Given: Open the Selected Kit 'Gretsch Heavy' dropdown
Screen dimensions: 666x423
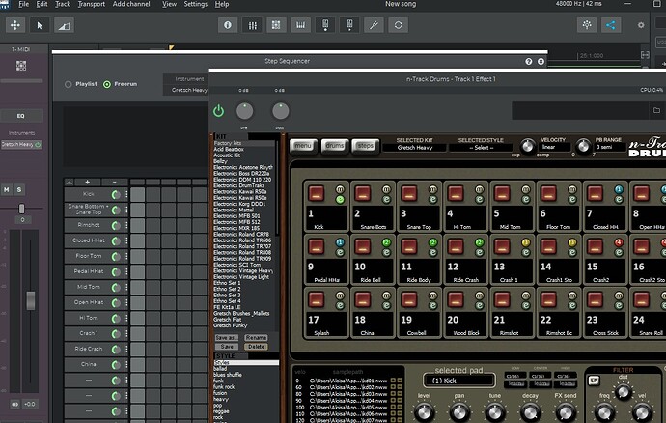Looking at the screenshot, I should [x=414, y=148].
